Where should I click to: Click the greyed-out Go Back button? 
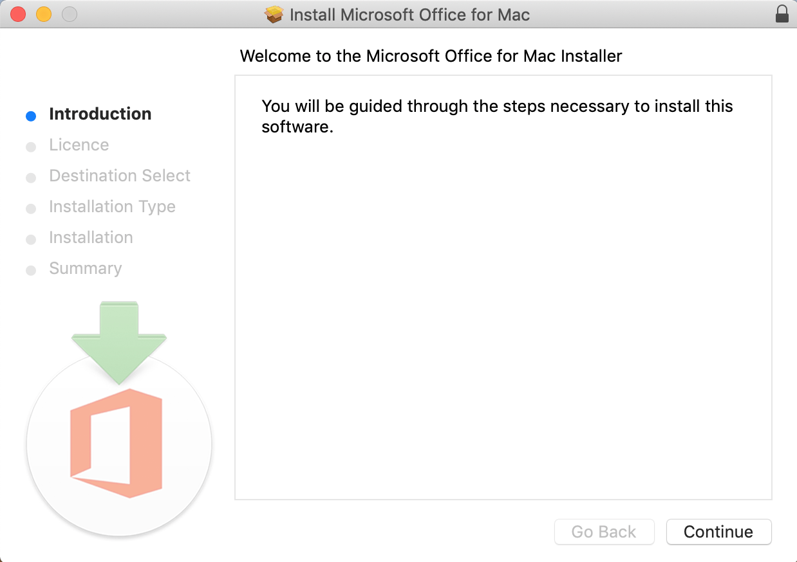pos(604,532)
